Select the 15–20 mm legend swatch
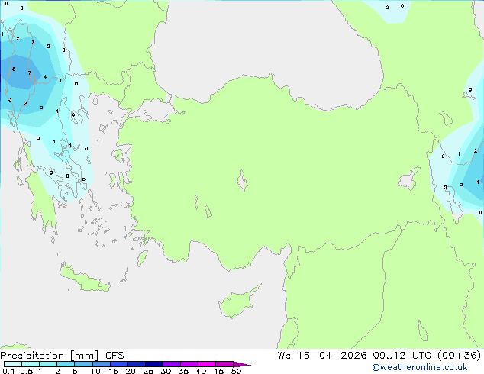 (x=119, y=364)
